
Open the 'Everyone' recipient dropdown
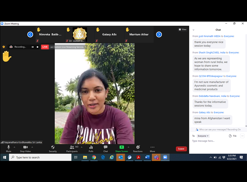(x=203, y=136)
